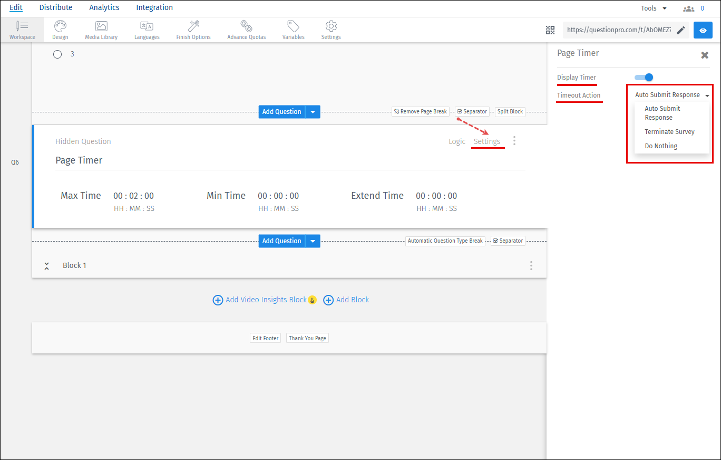Open the Variables tool
721x460 pixels.
293,29
